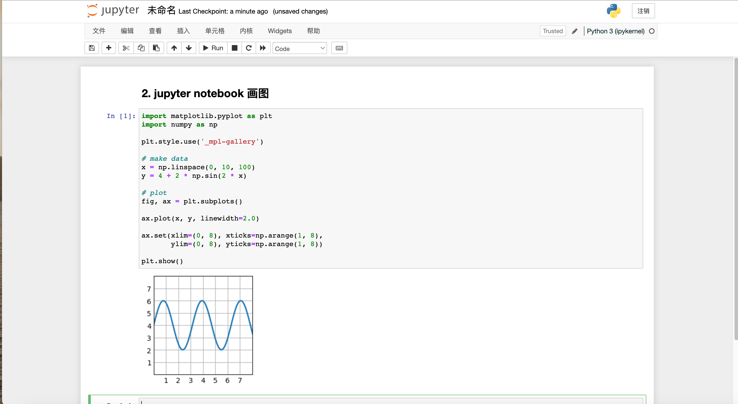Expand the Widgets menu
This screenshot has width=738, height=404.
tap(280, 31)
